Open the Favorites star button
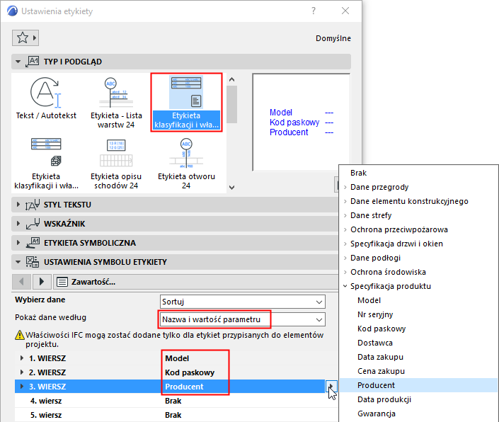This screenshot has width=499, height=422. tap(25, 38)
